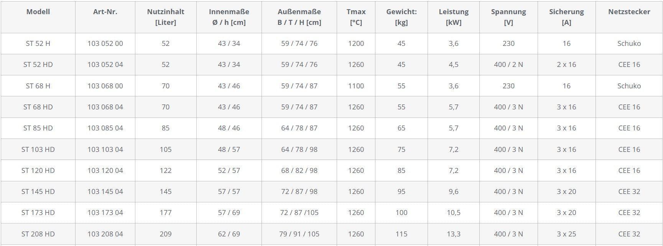Select outer dimensions 79 / 91 / 105

pos(299,234)
